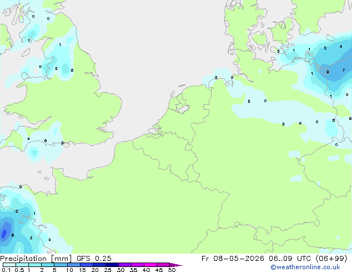The height and width of the screenshot is (272, 352).
Task: Click the 40–45 mm magenta legend swatch
Action: 150,265
